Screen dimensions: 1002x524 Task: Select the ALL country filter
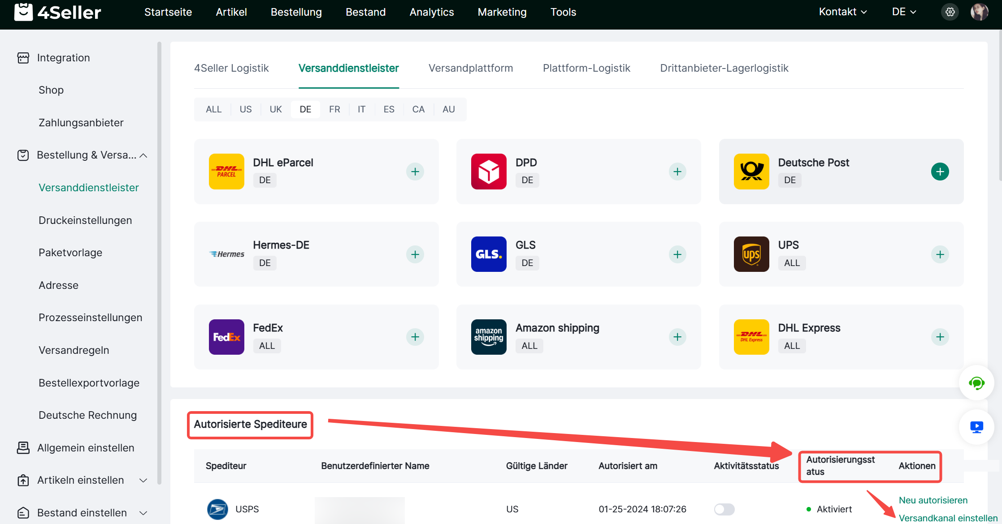[213, 109]
